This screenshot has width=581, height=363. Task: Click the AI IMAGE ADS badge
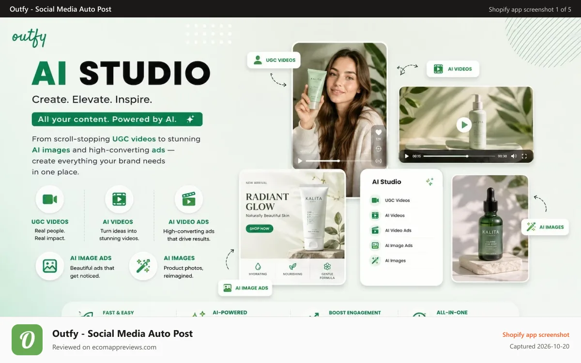coord(245,287)
